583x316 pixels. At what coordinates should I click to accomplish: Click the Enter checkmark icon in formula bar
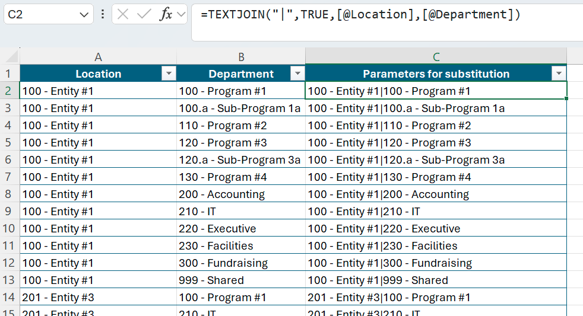[x=144, y=14]
